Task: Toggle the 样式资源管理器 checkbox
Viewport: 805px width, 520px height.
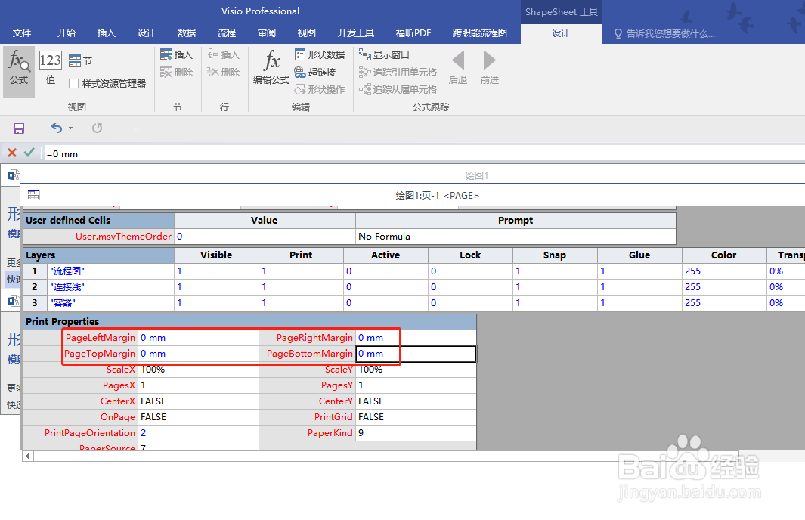Action: tap(74, 83)
